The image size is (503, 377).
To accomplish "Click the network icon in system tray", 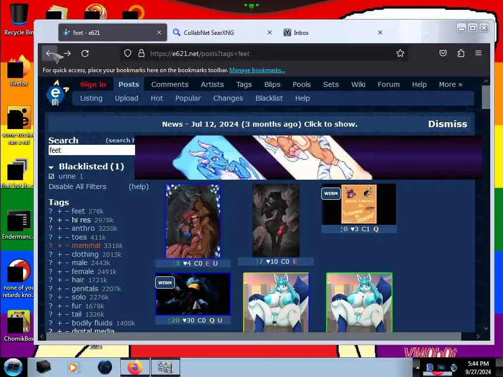I will [442, 367].
